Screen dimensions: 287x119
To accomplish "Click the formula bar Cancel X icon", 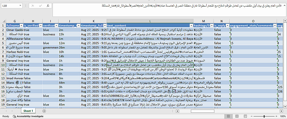I will (33, 6).
